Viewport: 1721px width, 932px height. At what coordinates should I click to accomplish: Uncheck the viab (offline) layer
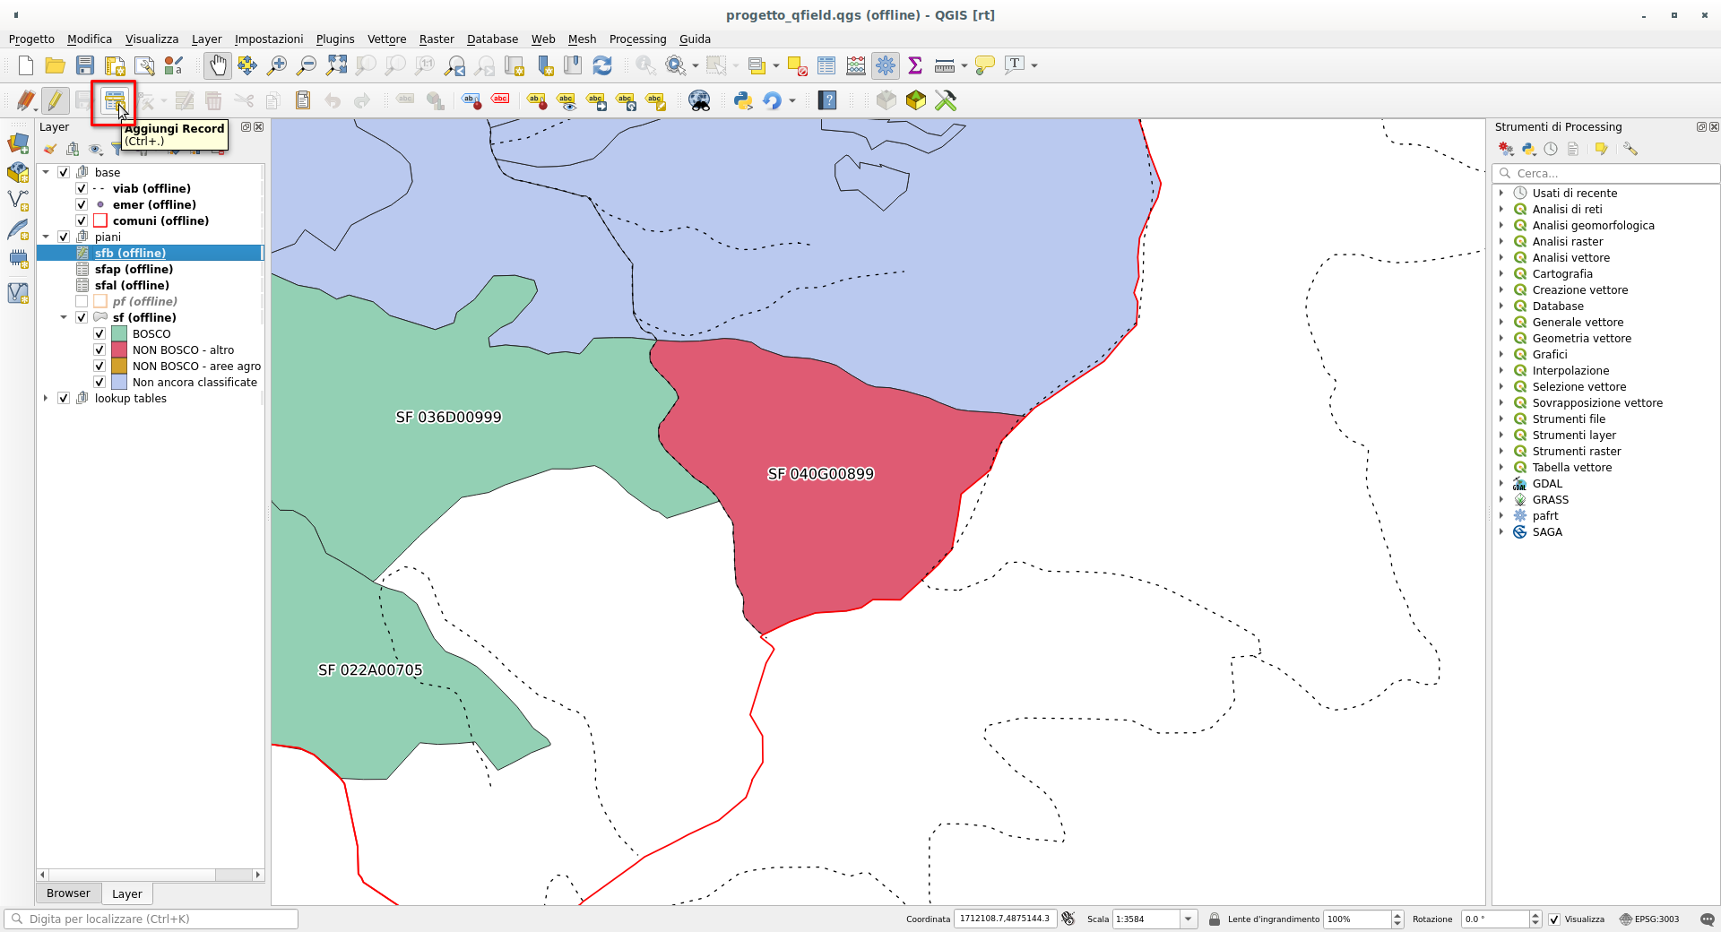82,188
